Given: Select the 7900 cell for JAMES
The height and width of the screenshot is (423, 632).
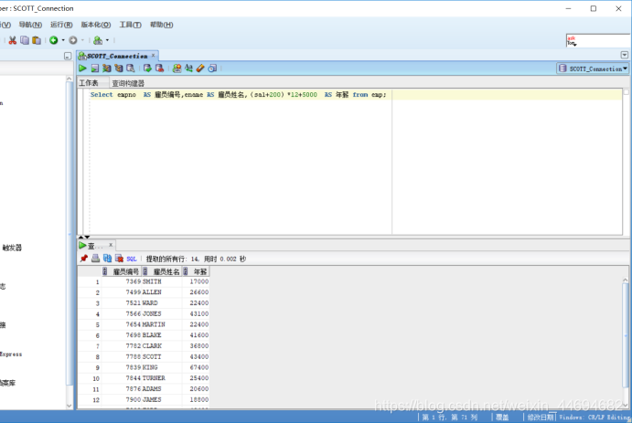Looking at the screenshot, I should (x=122, y=399).
